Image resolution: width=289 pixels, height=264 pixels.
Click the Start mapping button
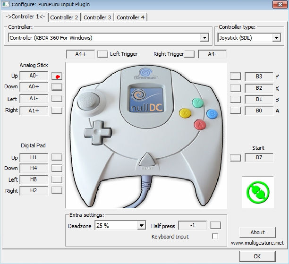point(235,158)
